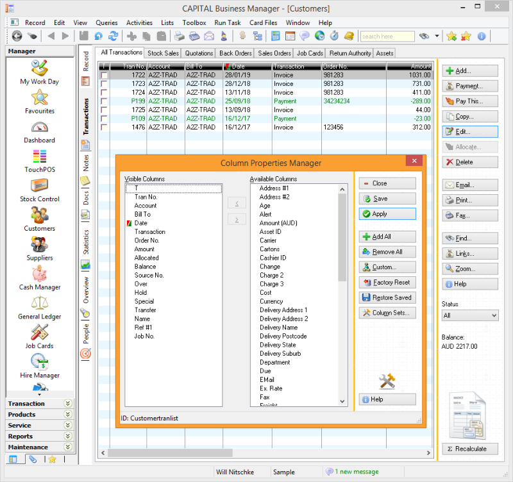Click Save in Column Properties Manager
Viewport: 513px width, 482px height.
(387, 199)
